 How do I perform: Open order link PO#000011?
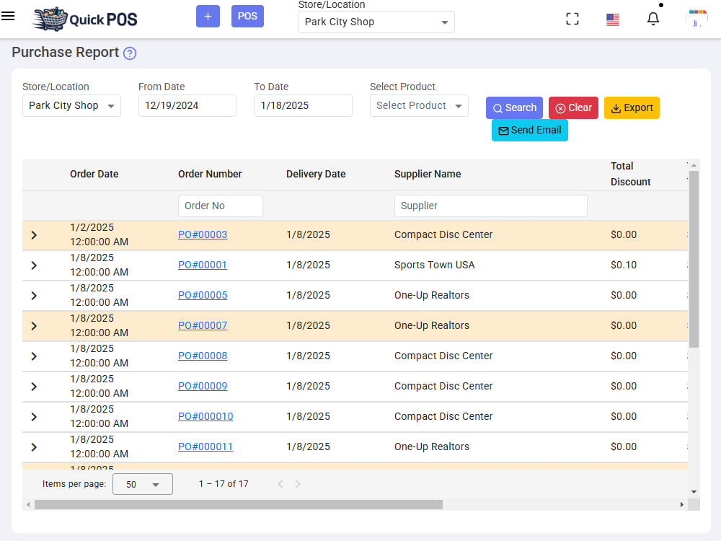click(x=205, y=447)
